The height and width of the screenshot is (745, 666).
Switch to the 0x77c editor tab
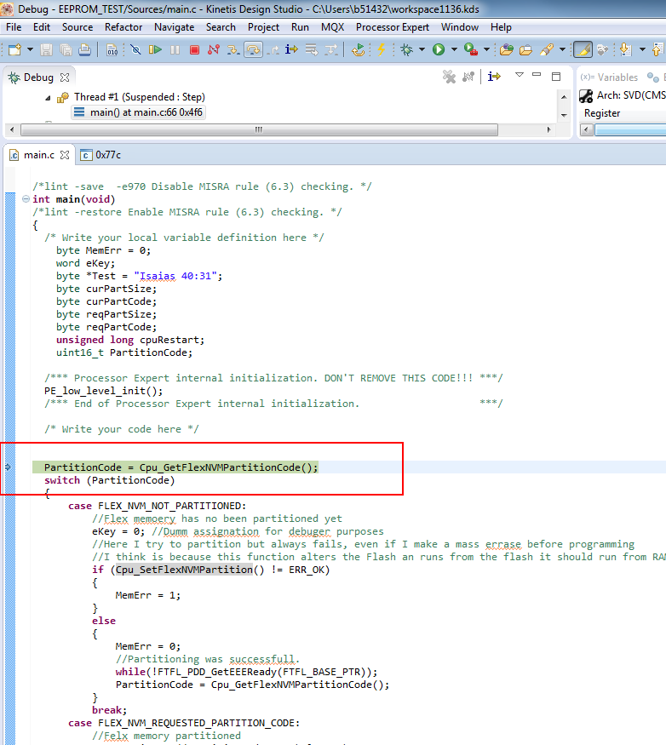(x=100, y=155)
